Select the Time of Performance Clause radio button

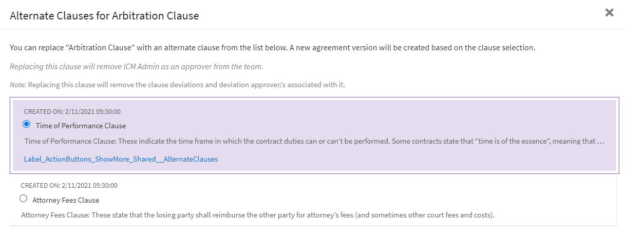tap(27, 124)
